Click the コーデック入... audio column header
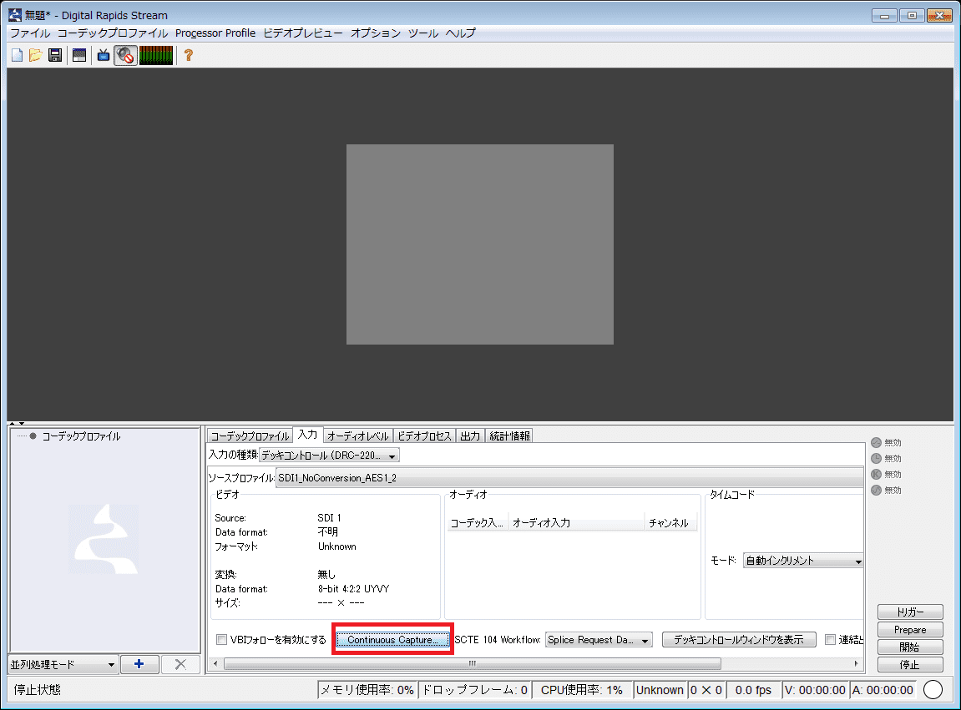961x710 pixels. [478, 522]
